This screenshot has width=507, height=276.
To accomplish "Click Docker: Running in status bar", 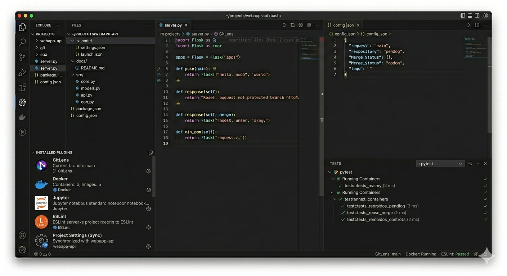I will (421, 254).
